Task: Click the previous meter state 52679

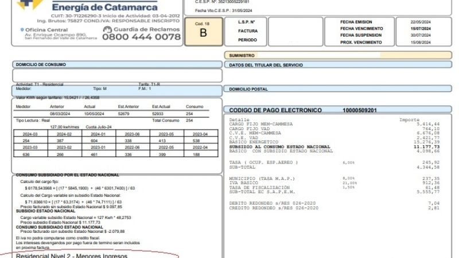Action: [123, 114]
